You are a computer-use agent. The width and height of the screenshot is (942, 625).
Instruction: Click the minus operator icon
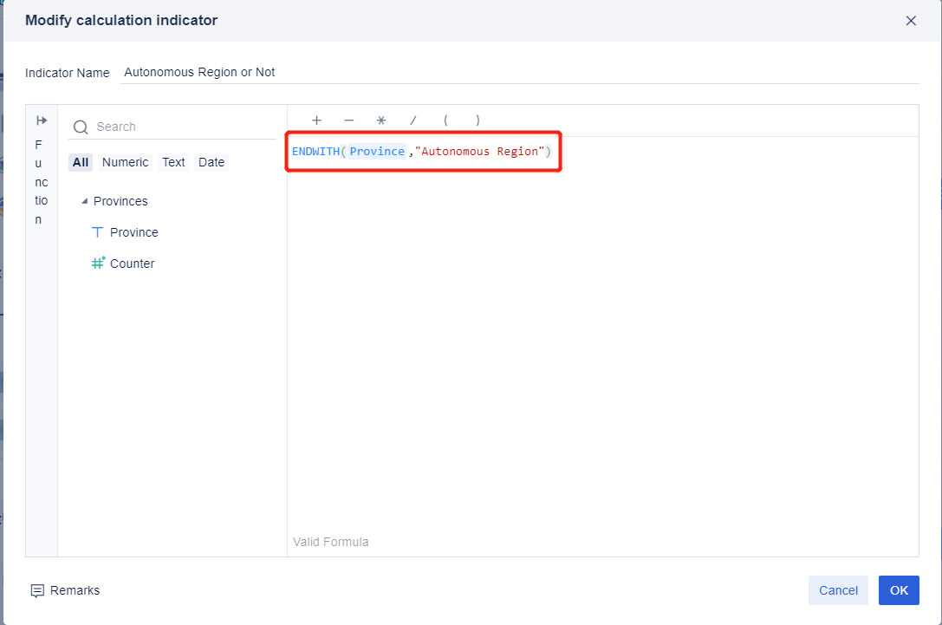(348, 120)
